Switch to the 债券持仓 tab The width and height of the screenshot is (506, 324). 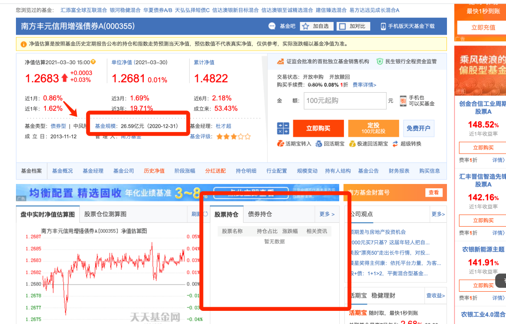pos(260,214)
